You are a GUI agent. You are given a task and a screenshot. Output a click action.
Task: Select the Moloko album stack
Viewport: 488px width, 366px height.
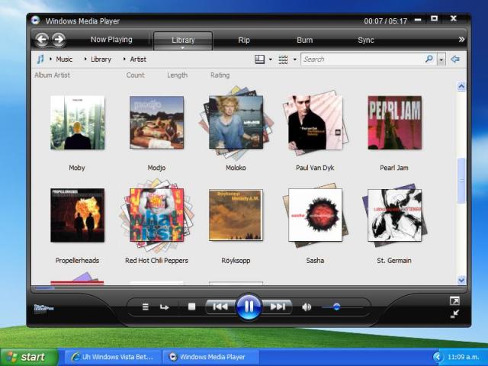point(236,122)
